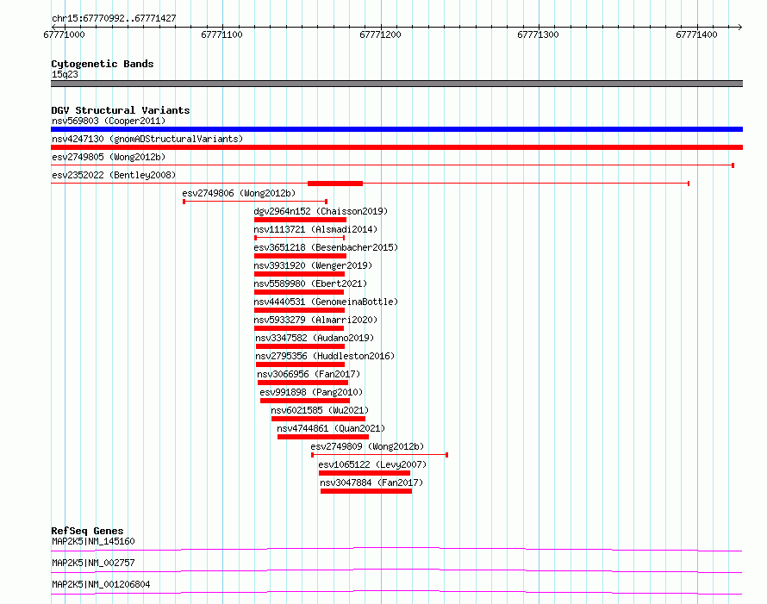Click nsv3931920 (Wenger2019) label
The image size is (767, 604).
[313, 265]
